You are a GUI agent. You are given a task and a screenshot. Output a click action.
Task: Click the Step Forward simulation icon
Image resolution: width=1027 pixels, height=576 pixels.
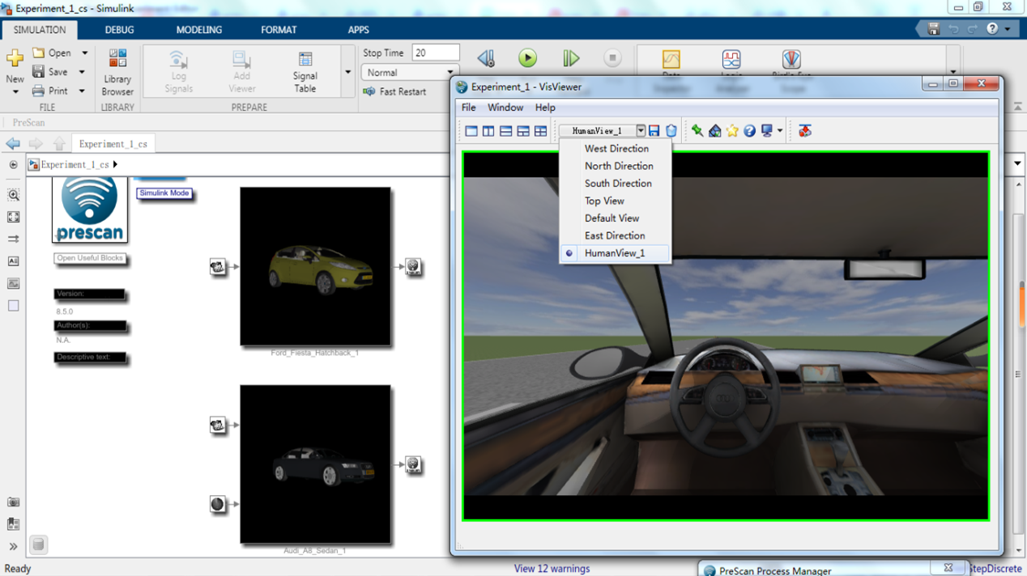coord(571,58)
